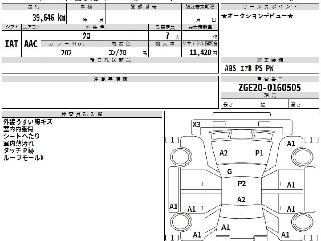Select the P1 mark on the hood
321x241 pixels.
coord(259,153)
